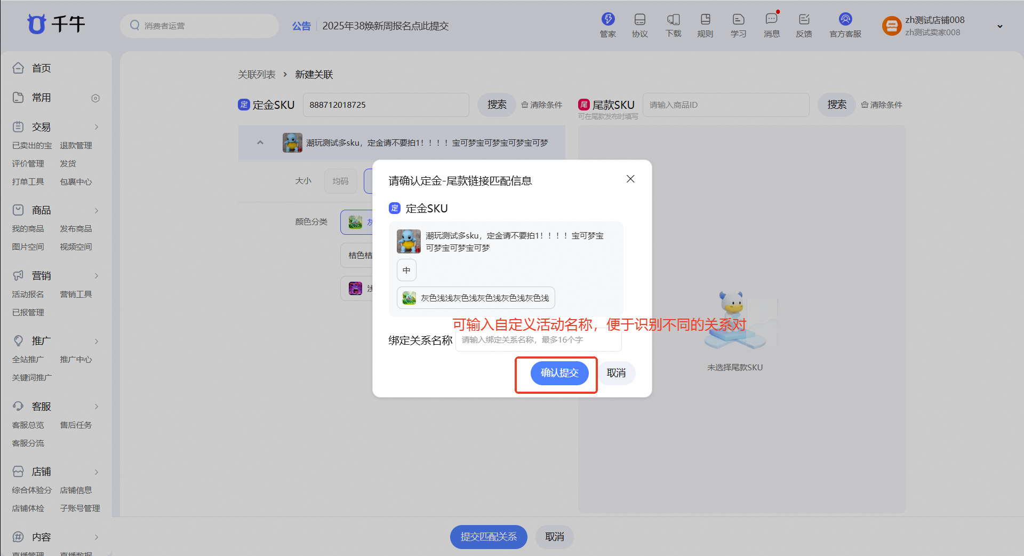This screenshot has height=556, width=1024.
Task: Open 已卖出的宝贝 menu item
Action: coord(32,145)
